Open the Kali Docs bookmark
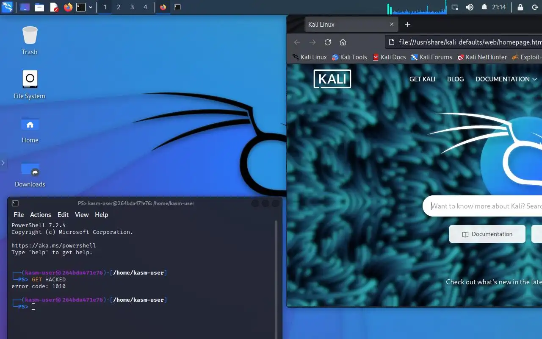 click(x=389, y=57)
